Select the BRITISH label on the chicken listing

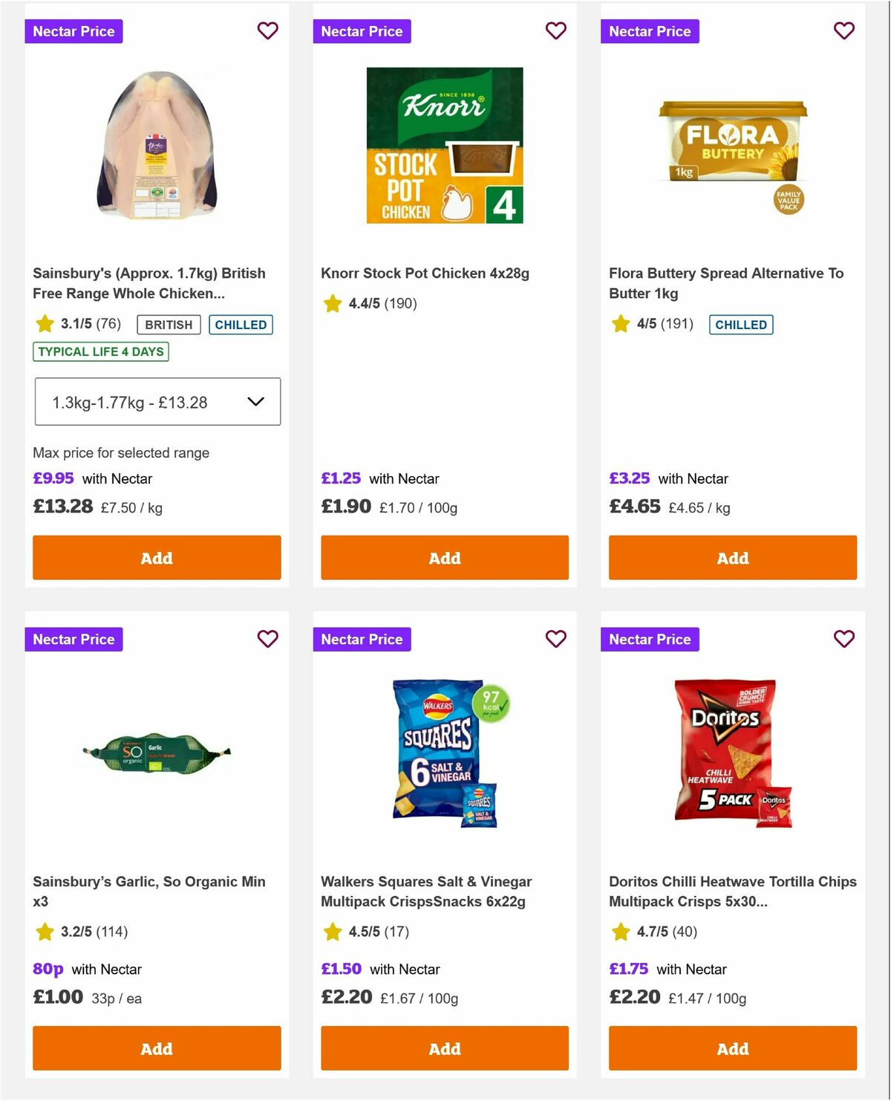pyautogui.click(x=168, y=325)
